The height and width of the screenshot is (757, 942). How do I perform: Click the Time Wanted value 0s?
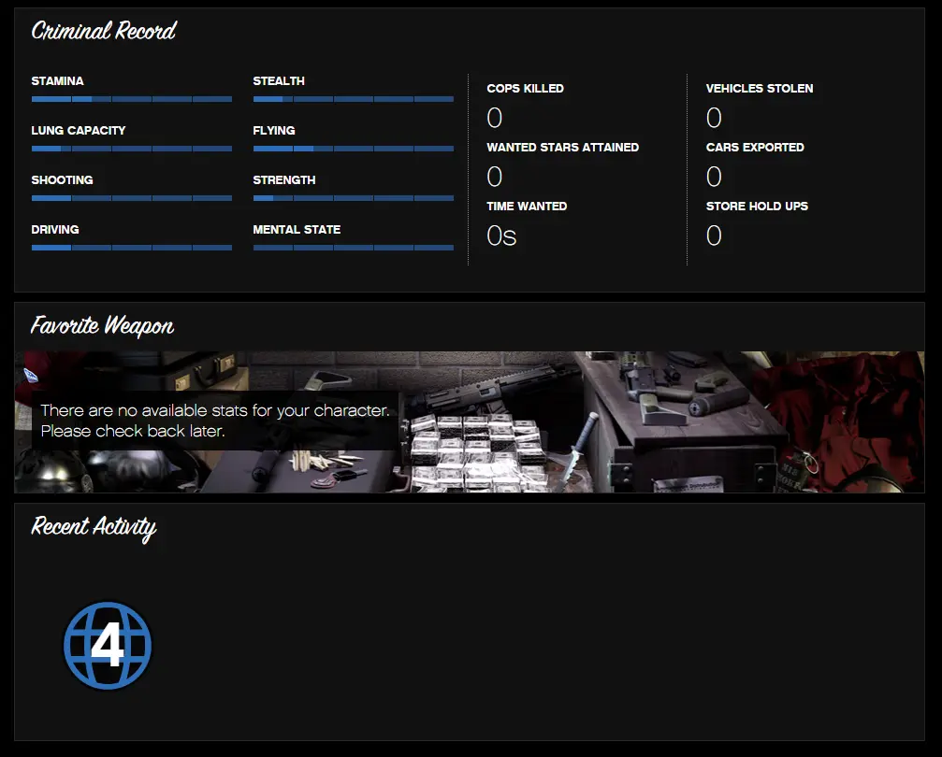click(x=501, y=236)
